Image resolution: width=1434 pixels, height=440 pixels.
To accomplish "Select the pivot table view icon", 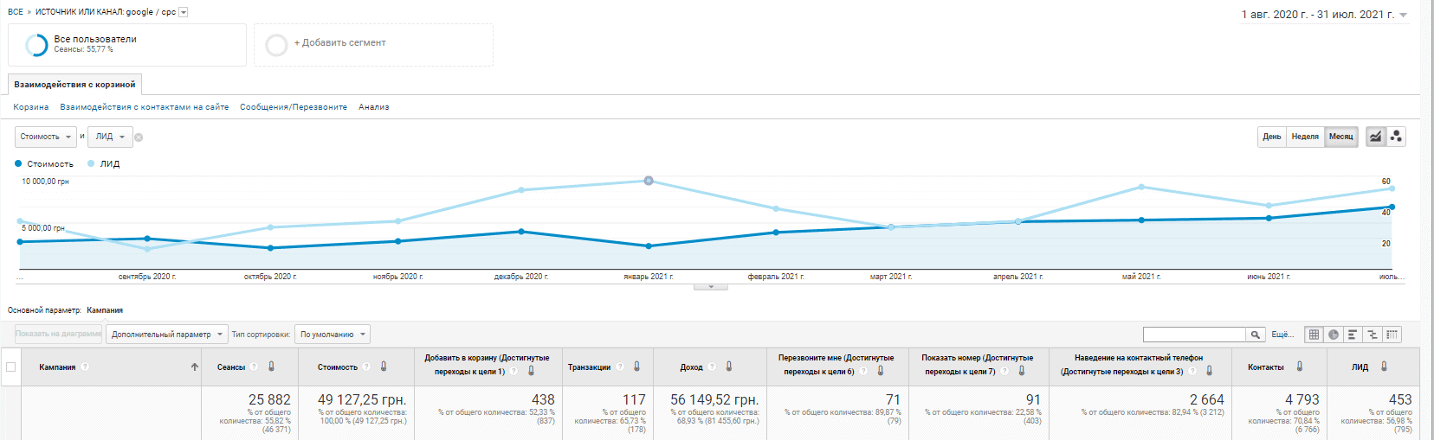I will click(1392, 335).
